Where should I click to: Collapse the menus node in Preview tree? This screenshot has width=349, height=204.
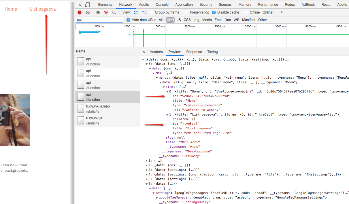pyautogui.click(x=157, y=78)
